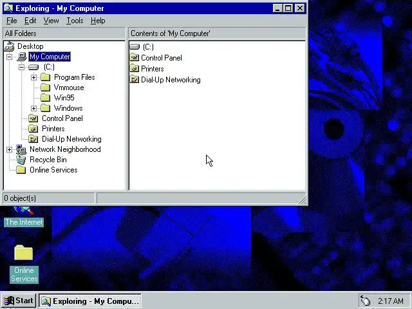The image size is (412, 309).
Task: Click the Control Panel icon in the contents pane
Action: (135, 57)
